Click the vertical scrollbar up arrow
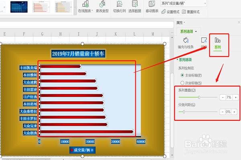 pyautogui.click(x=172, y=37)
